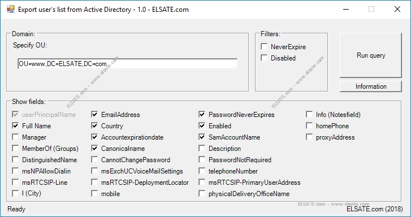Viewport: 411px width, 217px height.
Task: Uncheck the Canonicalname checkbox
Action: [x=94, y=148]
